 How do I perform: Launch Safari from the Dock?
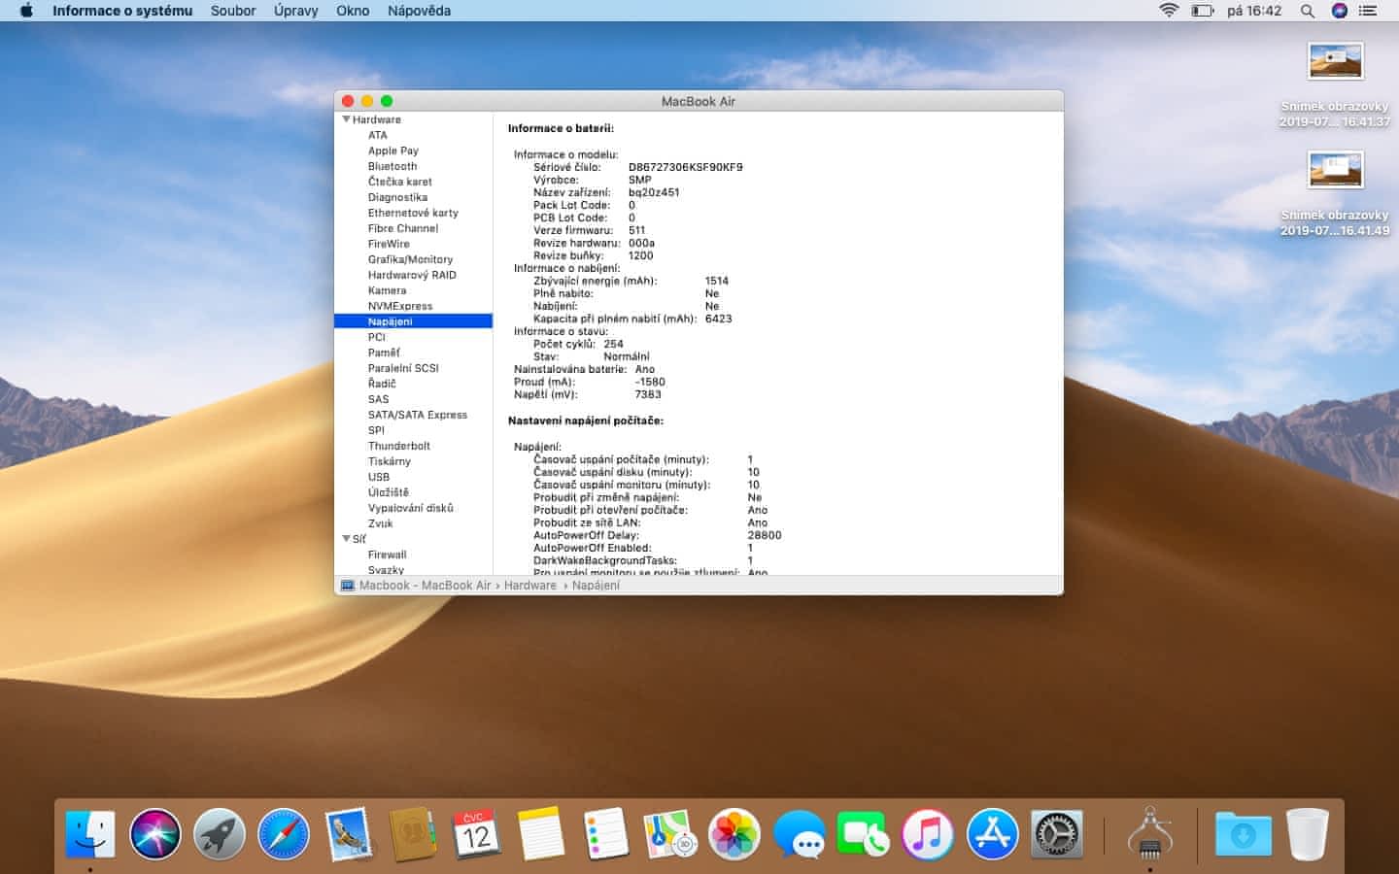tap(284, 834)
